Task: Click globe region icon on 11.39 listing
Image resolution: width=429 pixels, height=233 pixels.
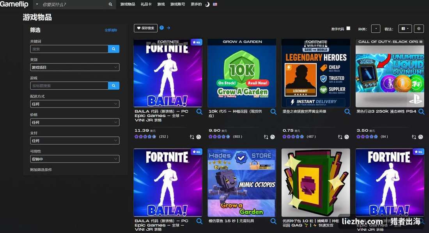Action: click(x=199, y=137)
